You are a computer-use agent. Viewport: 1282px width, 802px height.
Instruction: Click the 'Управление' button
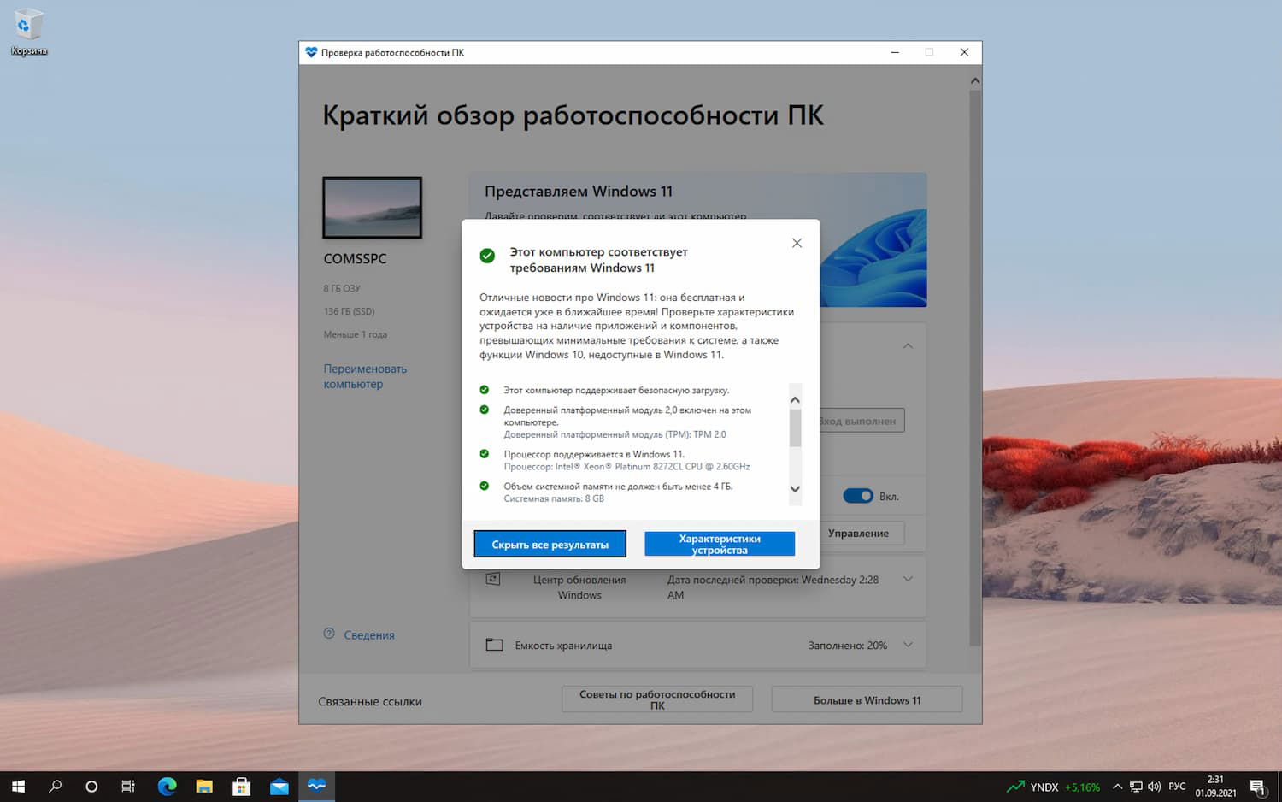pos(858,533)
